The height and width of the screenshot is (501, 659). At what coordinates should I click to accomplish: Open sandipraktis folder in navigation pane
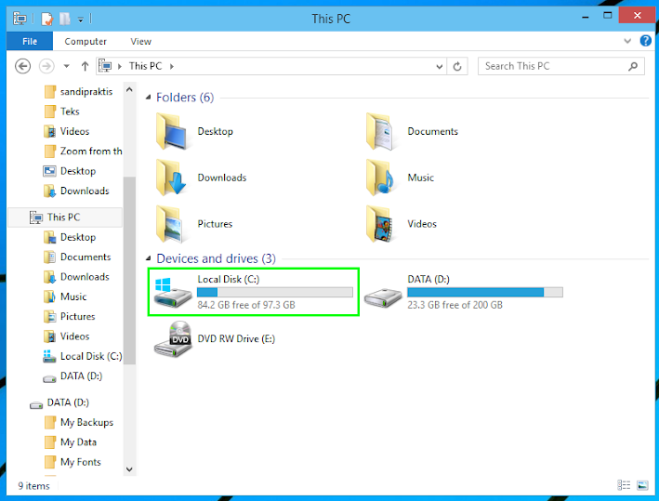pyautogui.click(x=78, y=92)
